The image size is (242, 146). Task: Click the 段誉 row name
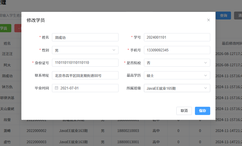coord(7,120)
